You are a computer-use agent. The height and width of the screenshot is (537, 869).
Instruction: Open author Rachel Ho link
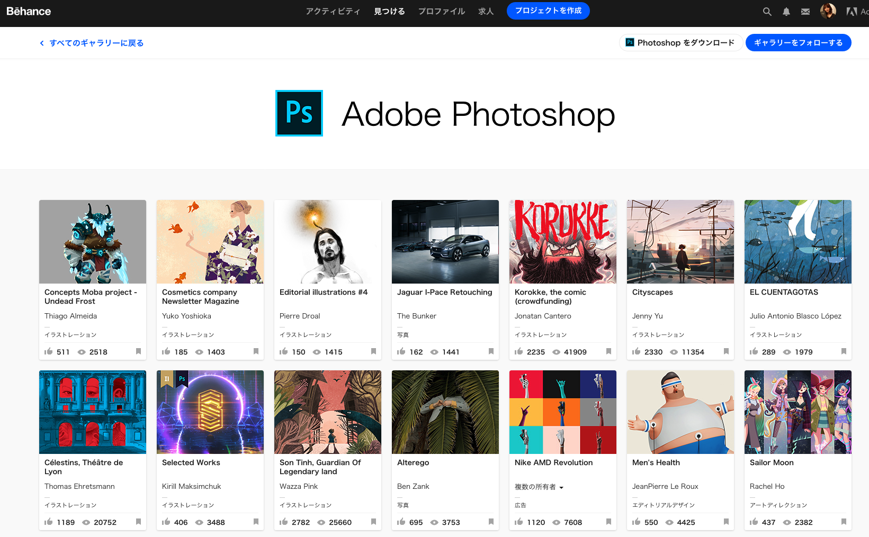click(767, 486)
